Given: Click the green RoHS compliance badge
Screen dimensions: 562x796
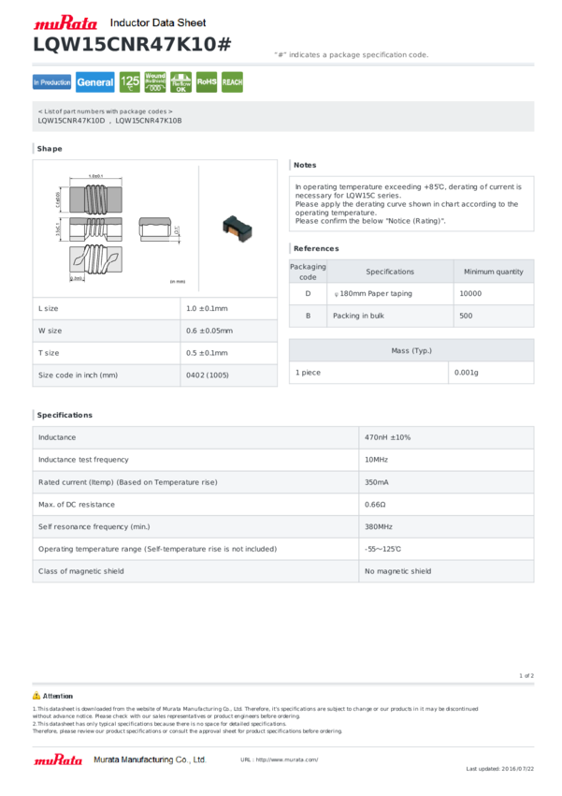Looking at the screenshot, I should [x=207, y=82].
